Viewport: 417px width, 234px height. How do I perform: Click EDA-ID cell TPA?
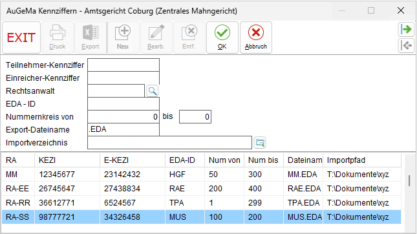pos(176,203)
